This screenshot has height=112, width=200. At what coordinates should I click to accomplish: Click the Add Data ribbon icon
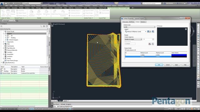pyautogui.click(x=39, y=12)
